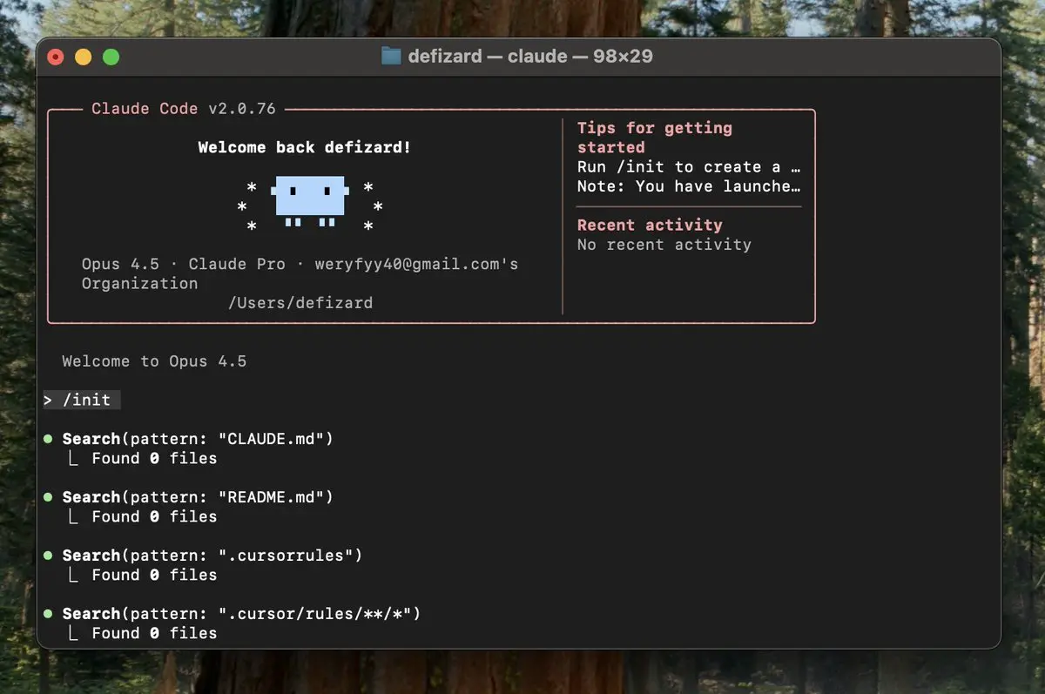Click the green dot beside the .cursorrules search
Screen dimensions: 1045x694
(47, 556)
